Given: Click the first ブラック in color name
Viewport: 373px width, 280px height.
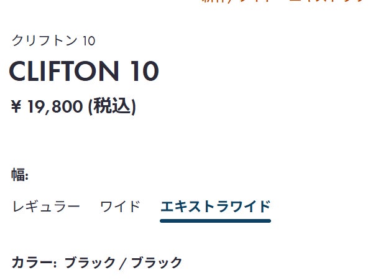Looking at the screenshot, I should tap(90, 263).
